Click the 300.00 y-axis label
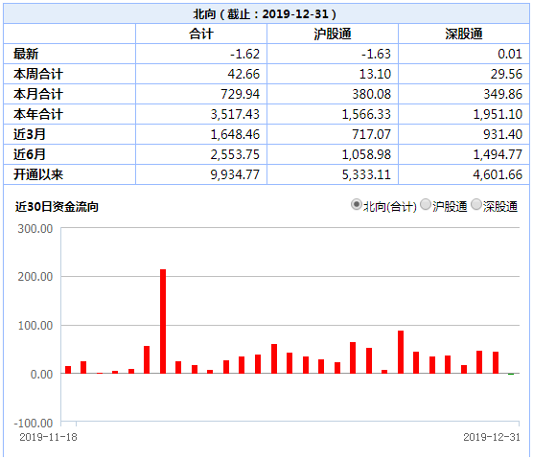The image size is (533, 459). 35,229
